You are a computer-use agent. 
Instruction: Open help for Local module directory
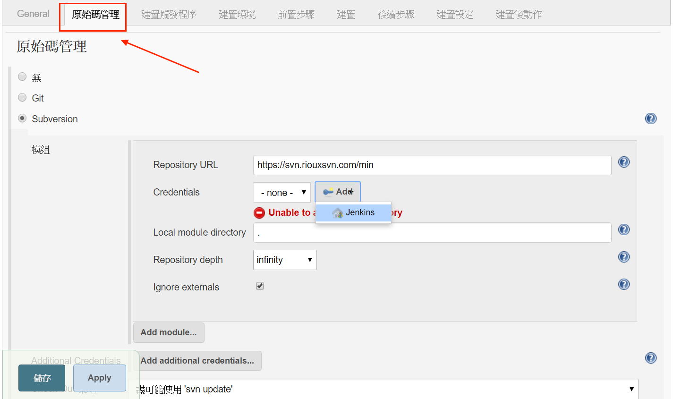[624, 229]
